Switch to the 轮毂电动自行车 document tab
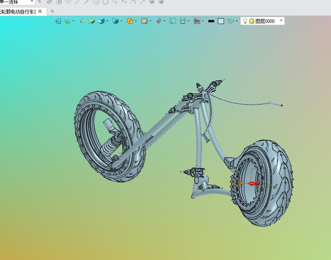The height and width of the screenshot is (260, 331). click(x=17, y=12)
